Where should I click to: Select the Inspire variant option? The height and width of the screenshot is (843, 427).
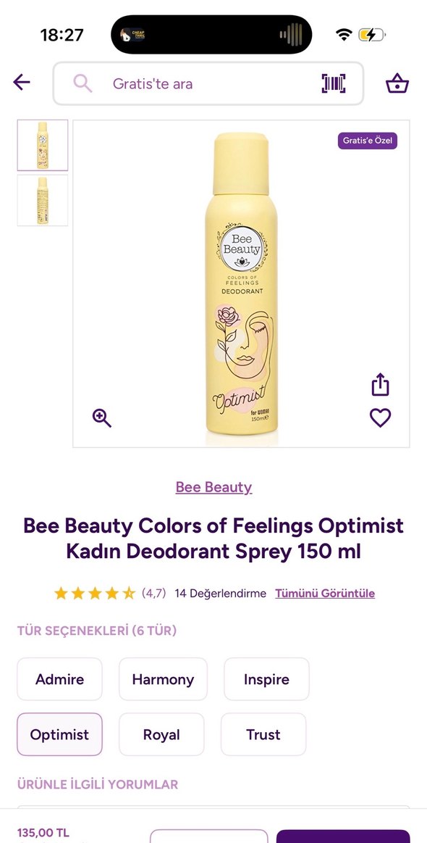point(266,679)
